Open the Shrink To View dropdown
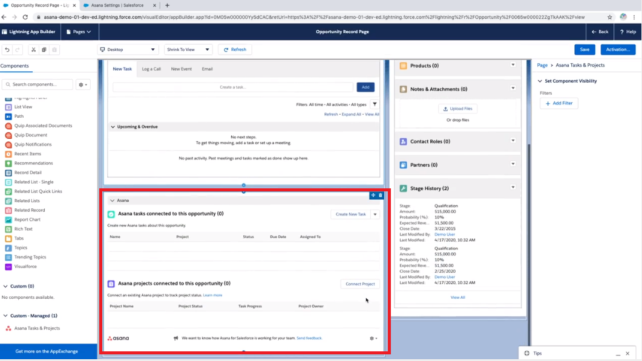642x361 pixels. click(188, 50)
